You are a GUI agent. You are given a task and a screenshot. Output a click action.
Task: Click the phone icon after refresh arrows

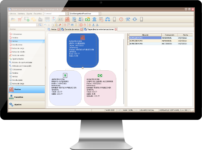[x=141, y=19]
